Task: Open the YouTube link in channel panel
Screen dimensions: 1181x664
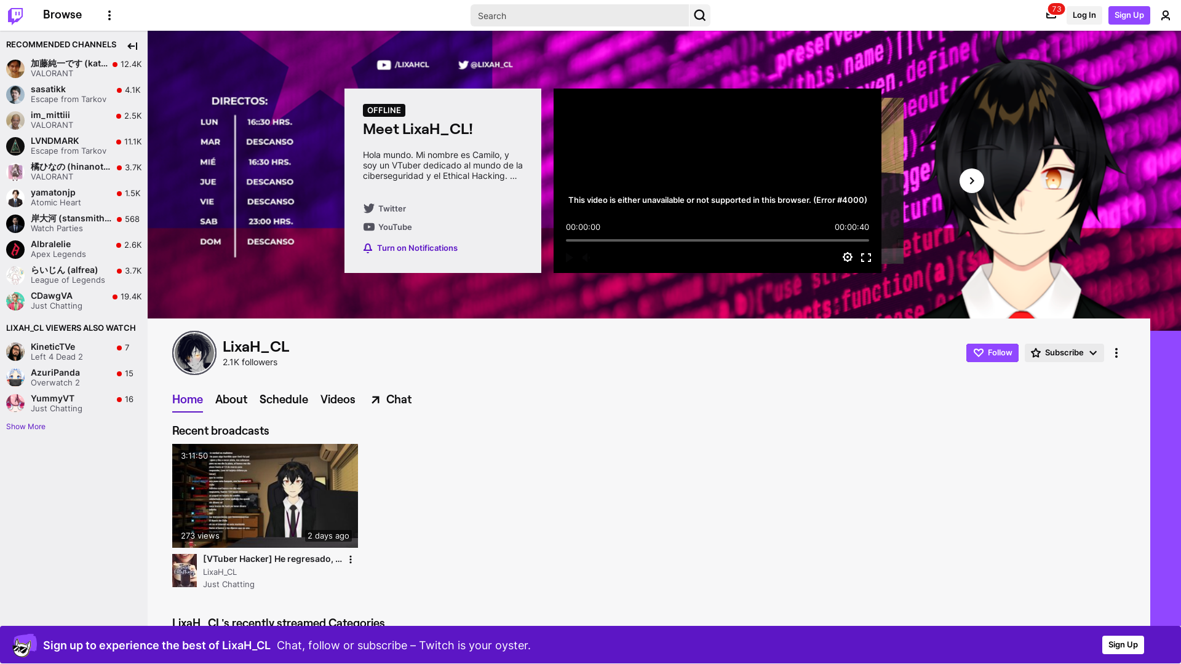Action: (388, 227)
